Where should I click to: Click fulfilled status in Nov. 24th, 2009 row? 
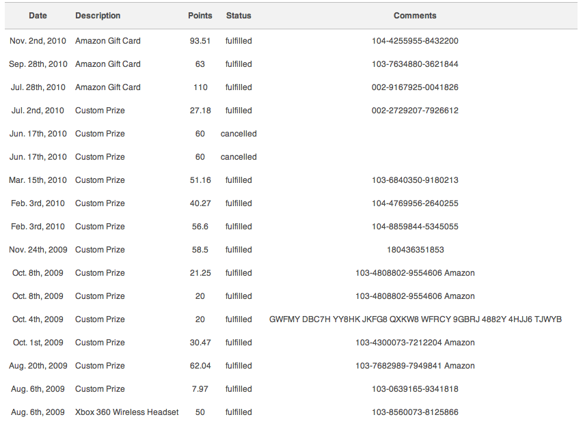pos(239,250)
